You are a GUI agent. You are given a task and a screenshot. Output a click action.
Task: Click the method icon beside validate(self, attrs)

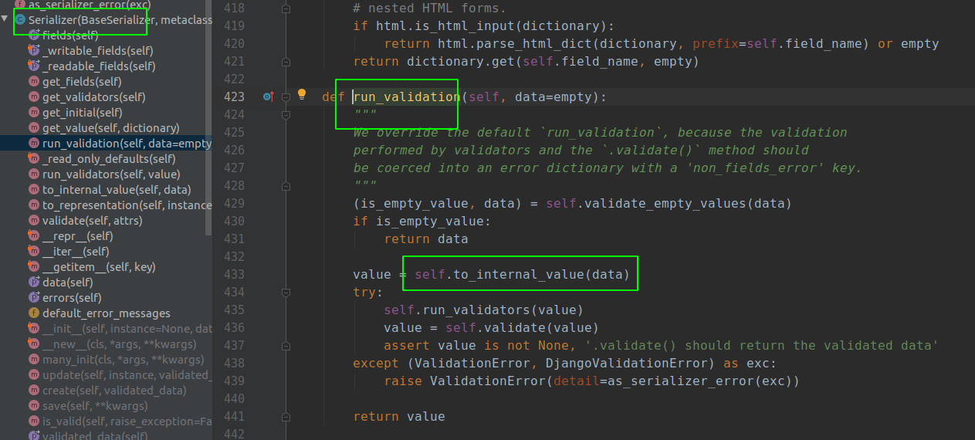(34, 221)
